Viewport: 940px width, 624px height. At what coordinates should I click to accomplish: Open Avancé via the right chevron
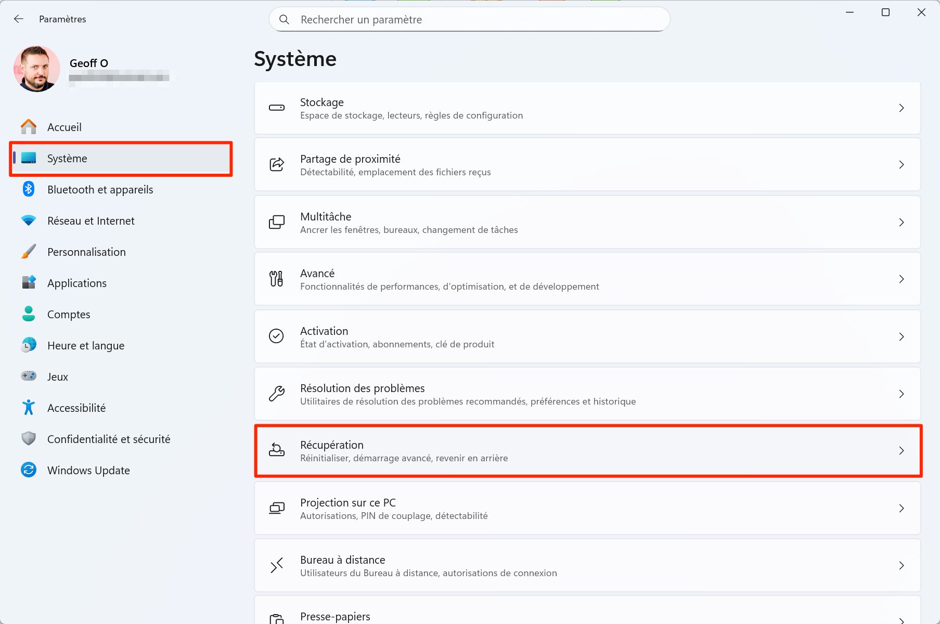click(901, 279)
